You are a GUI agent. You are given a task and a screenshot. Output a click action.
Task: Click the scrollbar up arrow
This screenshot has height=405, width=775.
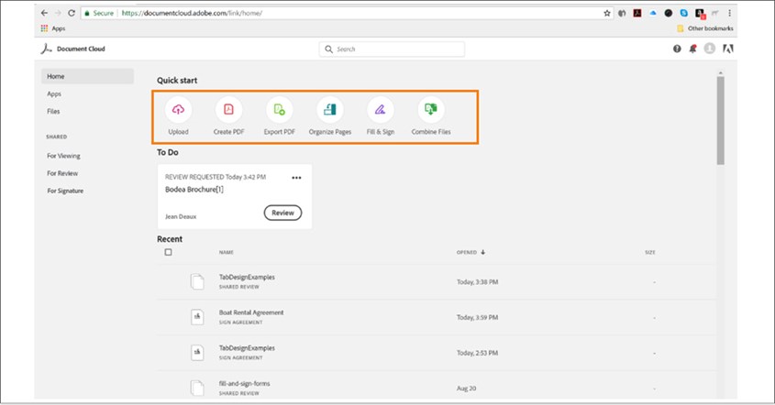tap(721, 73)
